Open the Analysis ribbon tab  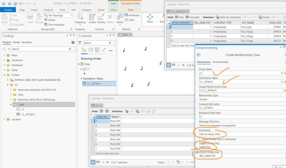[48, 10]
